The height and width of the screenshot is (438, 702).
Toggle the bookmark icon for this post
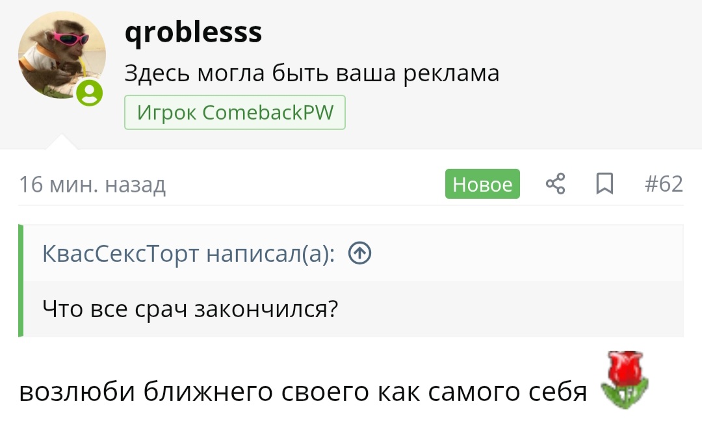604,185
